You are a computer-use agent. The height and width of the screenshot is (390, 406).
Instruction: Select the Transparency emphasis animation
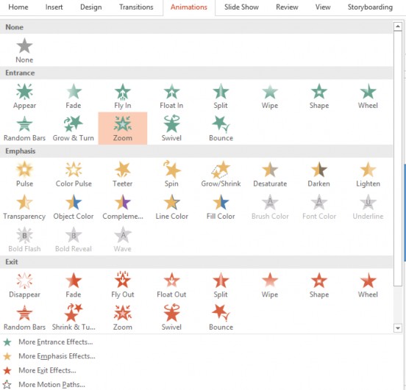coord(24,207)
